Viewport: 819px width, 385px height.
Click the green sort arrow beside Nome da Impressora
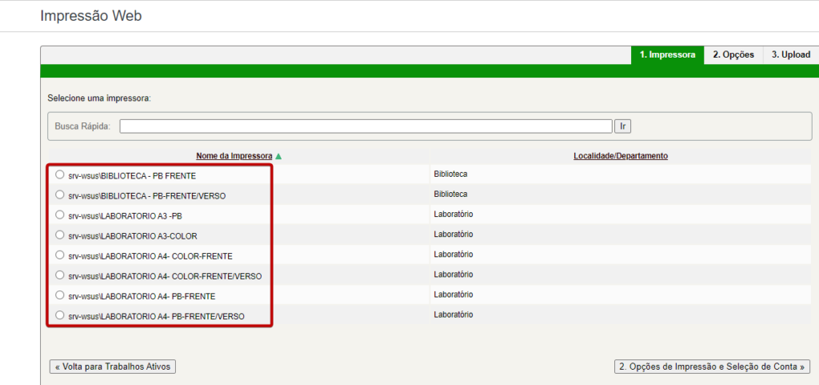click(x=278, y=156)
